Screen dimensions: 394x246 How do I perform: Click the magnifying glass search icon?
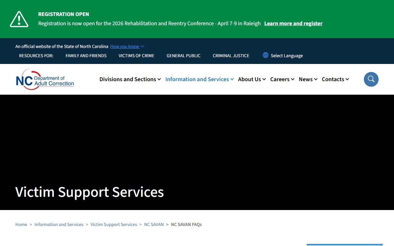371,79
